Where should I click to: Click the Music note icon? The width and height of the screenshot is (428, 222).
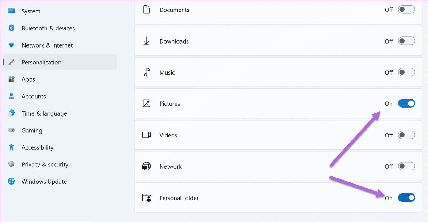147,72
